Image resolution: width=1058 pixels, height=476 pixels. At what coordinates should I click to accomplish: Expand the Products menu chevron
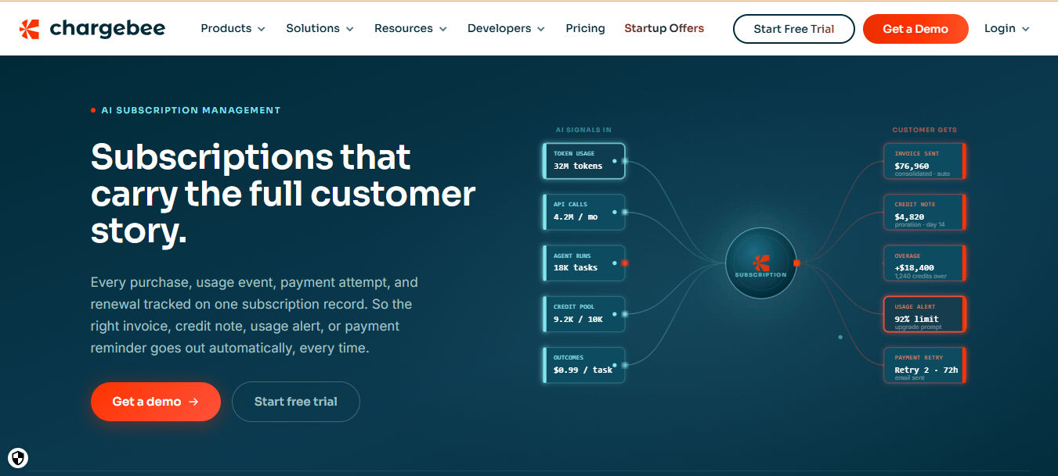262,29
